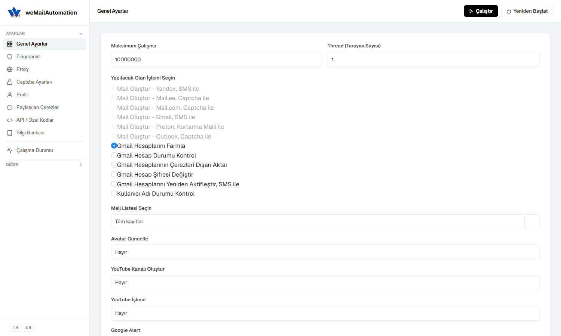Open Bilgi Bankası page
Image resolution: width=561 pixels, height=336 pixels.
(45, 133)
